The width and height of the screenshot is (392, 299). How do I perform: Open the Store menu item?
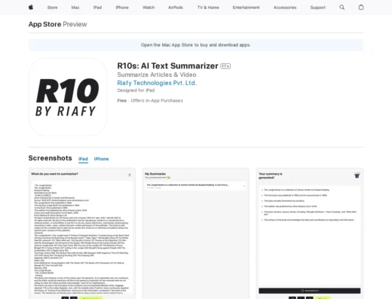(52, 8)
